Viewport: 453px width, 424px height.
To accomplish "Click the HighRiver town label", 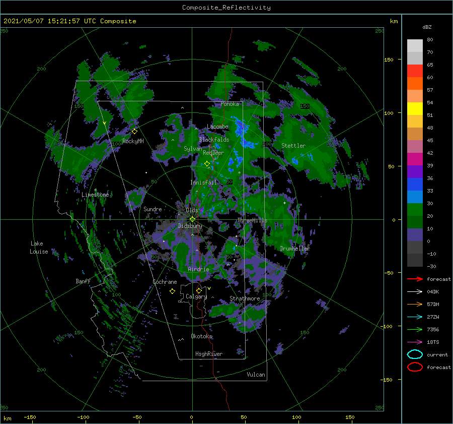I will [209, 354].
